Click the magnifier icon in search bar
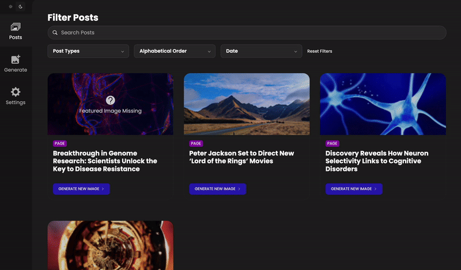 [55, 33]
